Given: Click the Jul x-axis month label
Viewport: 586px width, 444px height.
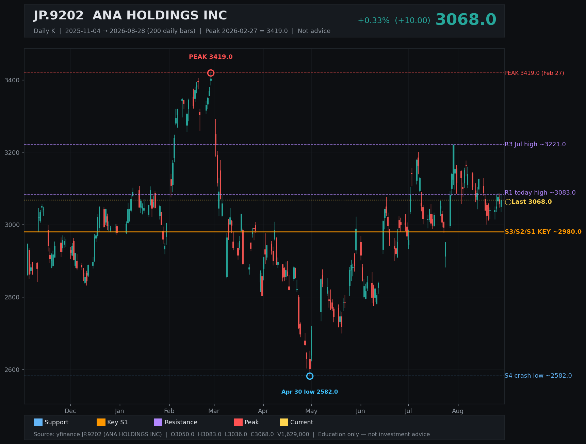Looking at the screenshot, I should (x=408, y=411).
